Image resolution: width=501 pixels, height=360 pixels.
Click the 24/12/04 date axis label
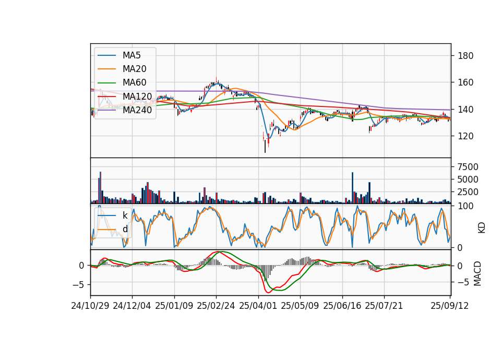click(x=132, y=306)
